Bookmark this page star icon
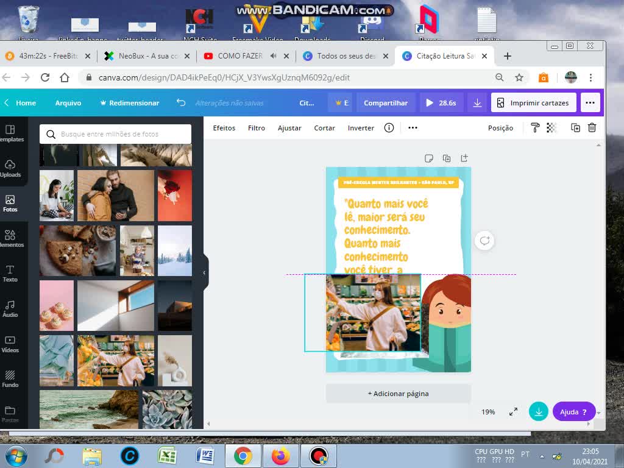This screenshot has height=468, width=624. [x=519, y=77]
